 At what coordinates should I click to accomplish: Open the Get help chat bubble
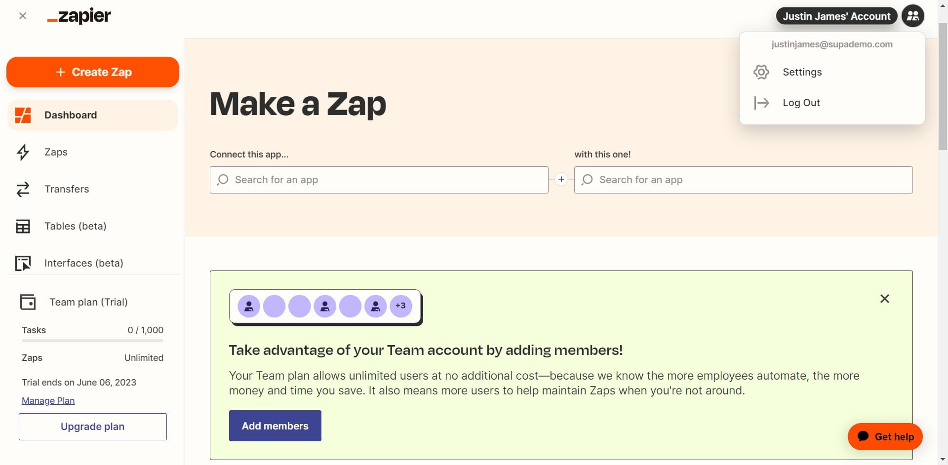[885, 436]
